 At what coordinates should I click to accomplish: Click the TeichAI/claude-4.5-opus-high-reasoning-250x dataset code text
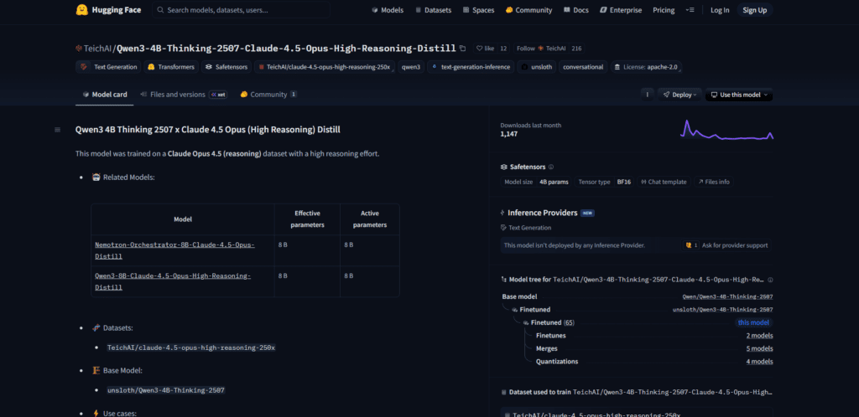(191, 347)
